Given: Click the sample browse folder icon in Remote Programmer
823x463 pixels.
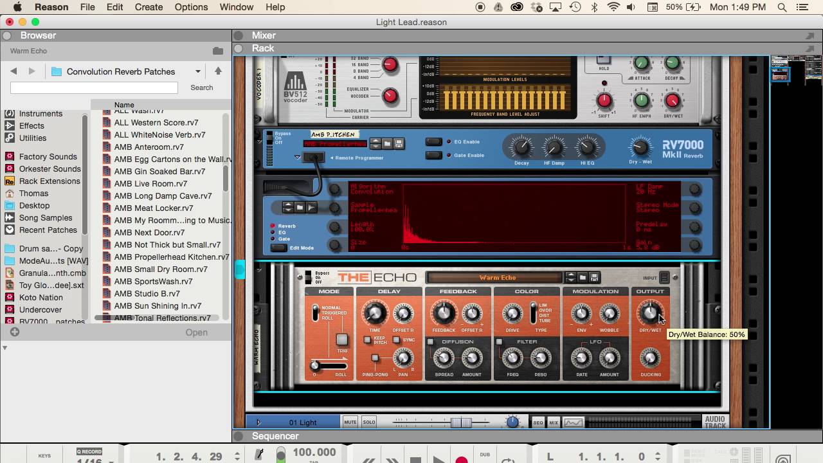Looking at the screenshot, I should [300, 207].
